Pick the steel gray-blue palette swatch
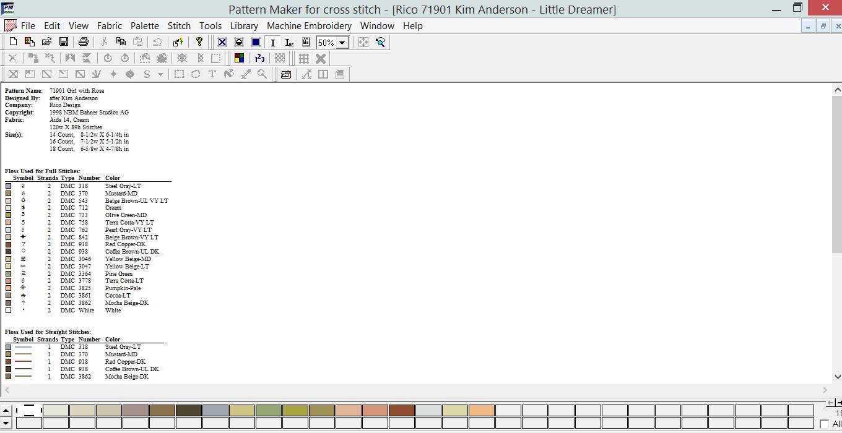Image resolution: width=842 pixels, height=433 pixels. click(215, 411)
